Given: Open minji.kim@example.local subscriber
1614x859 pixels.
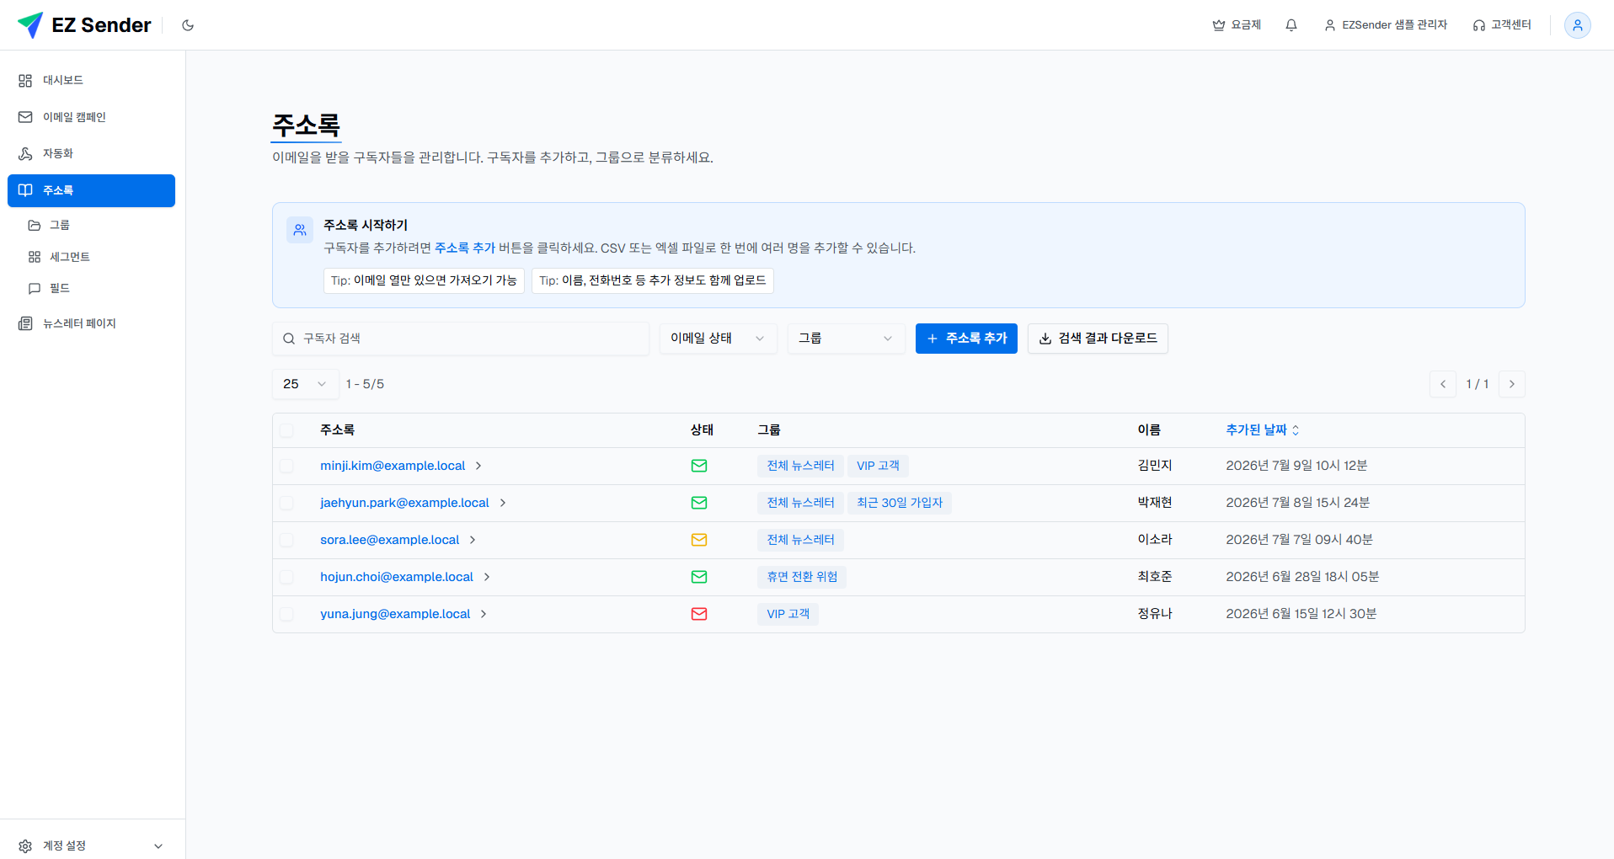Looking at the screenshot, I should [x=393, y=466].
